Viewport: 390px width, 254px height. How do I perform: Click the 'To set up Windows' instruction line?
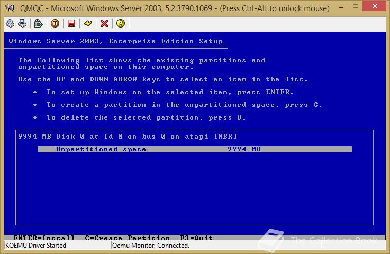pos(170,92)
